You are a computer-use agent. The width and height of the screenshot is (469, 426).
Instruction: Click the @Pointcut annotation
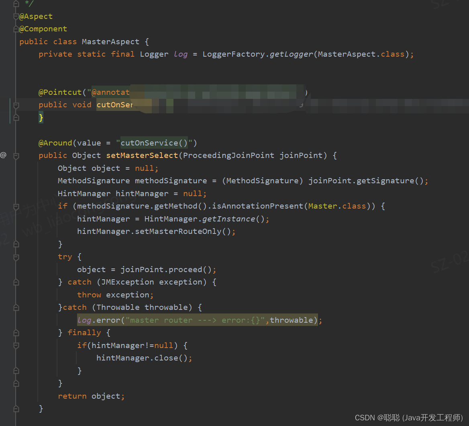tap(60, 92)
